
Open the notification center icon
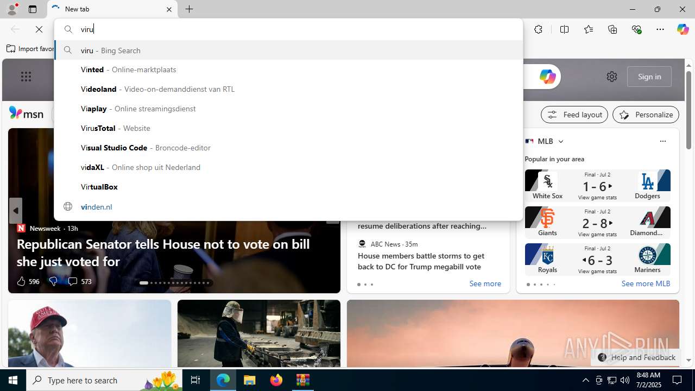[x=678, y=380]
